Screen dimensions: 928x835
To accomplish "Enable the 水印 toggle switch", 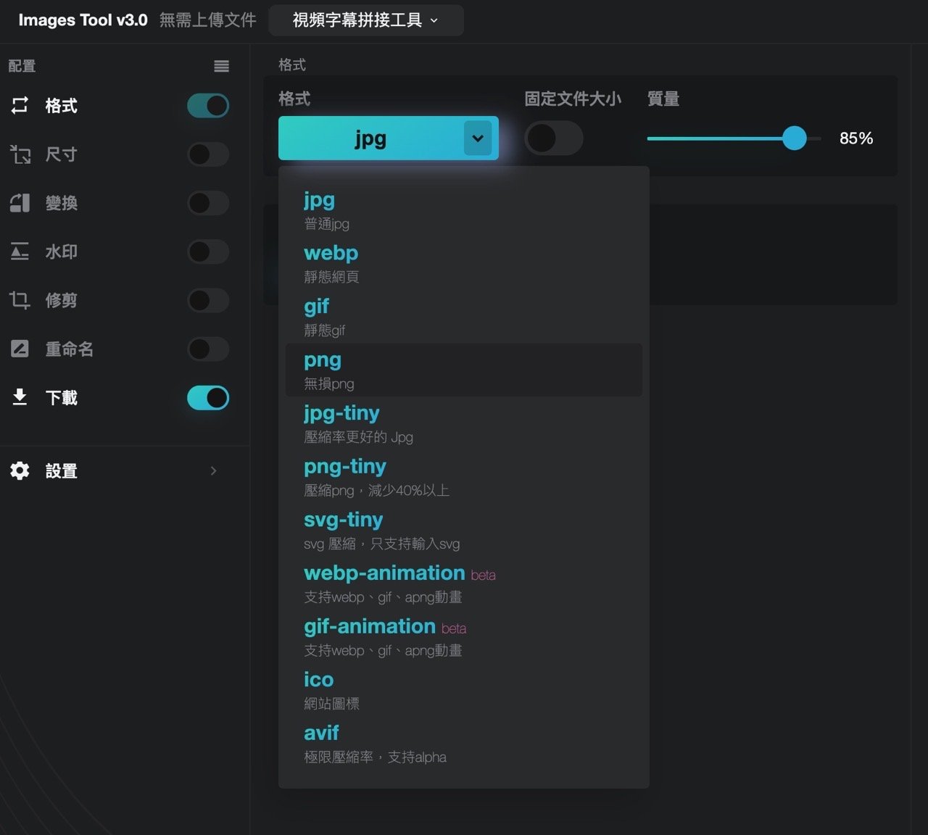I will 208,252.
